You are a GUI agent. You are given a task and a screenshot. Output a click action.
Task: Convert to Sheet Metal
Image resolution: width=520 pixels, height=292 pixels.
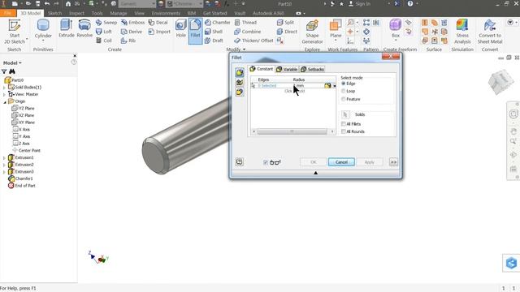click(x=490, y=32)
